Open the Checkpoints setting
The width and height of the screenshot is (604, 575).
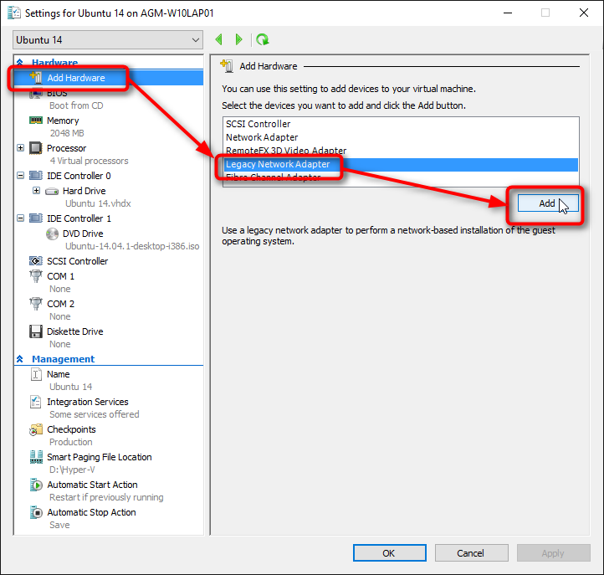(x=71, y=429)
